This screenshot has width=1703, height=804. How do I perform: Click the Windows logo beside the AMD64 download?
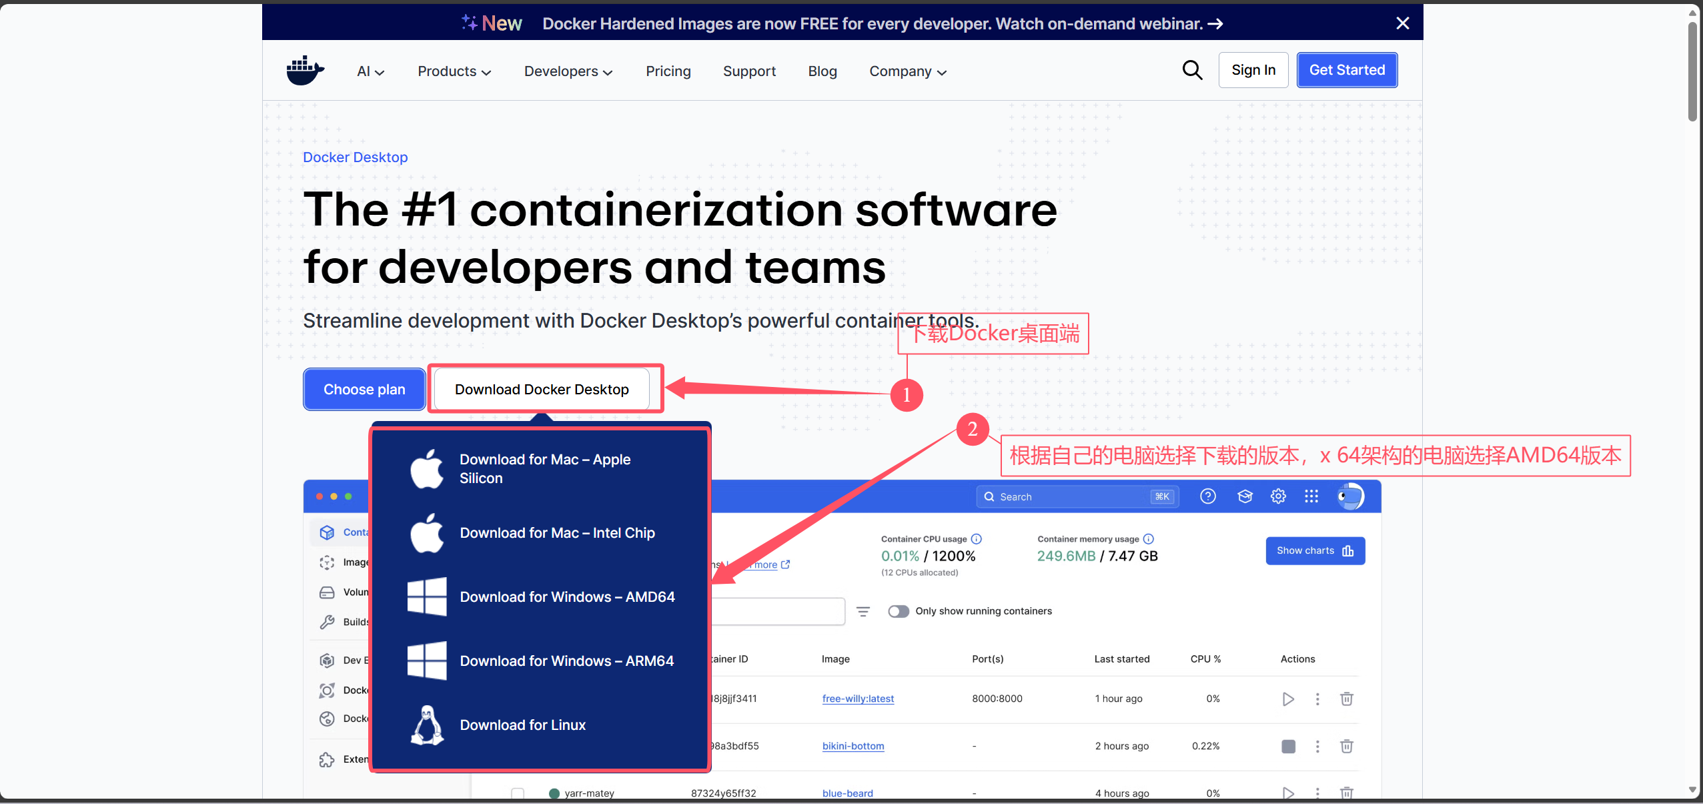(x=427, y=596)
